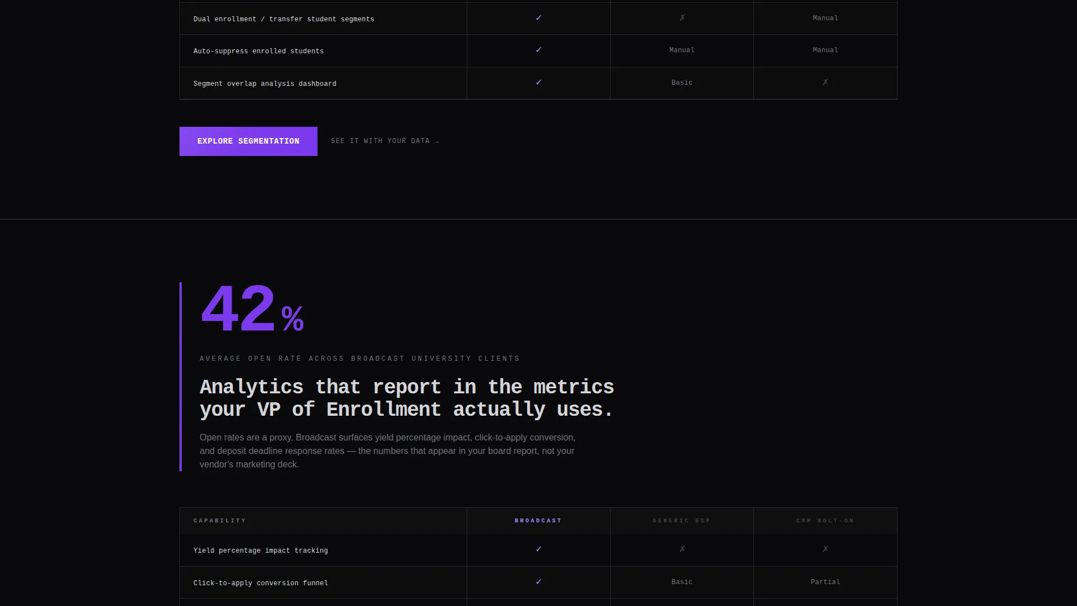The image size is (1077, 606).
Task: Select the Click-to-apply conversion funnel row label
Action: coord(261,583)
